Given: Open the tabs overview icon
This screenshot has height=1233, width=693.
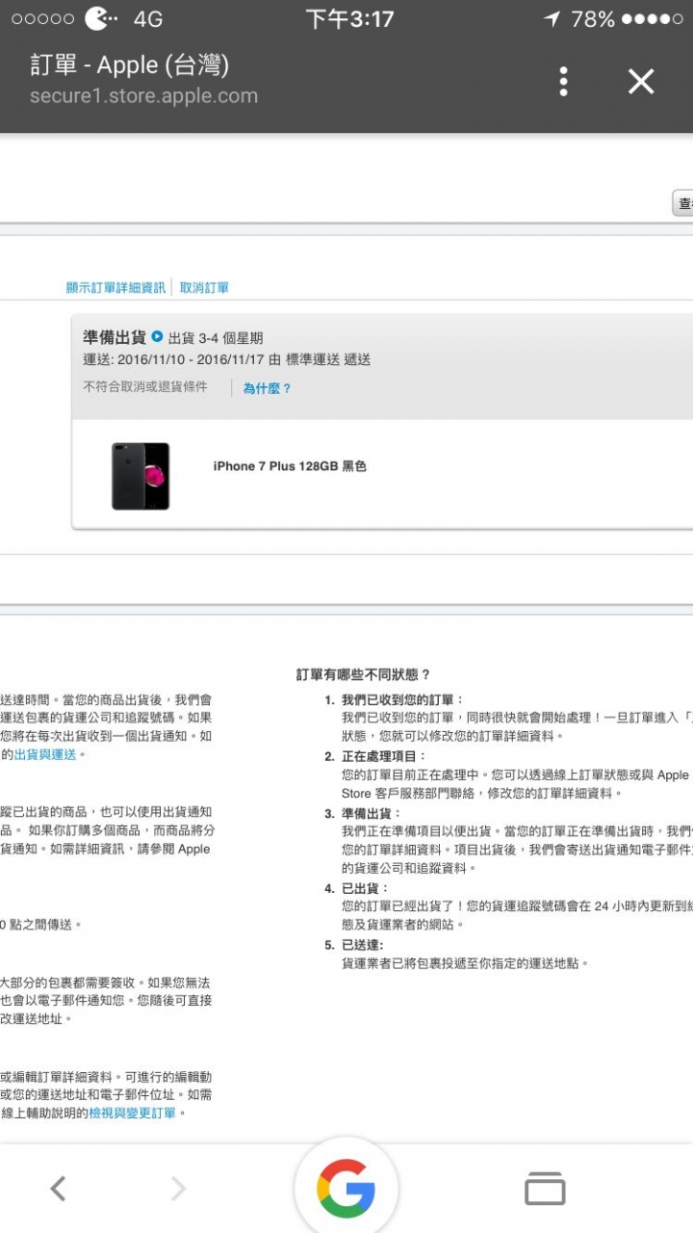Looking at the screenshot, I should pyautogui.click(x=545, y=1189).
